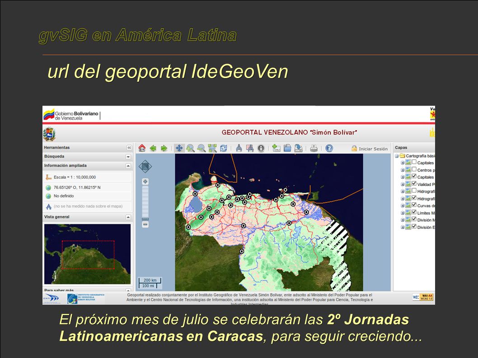Click the Gobierno Bolivariano de Venezuela logo
478x358 pixels.
click(71, 115)
